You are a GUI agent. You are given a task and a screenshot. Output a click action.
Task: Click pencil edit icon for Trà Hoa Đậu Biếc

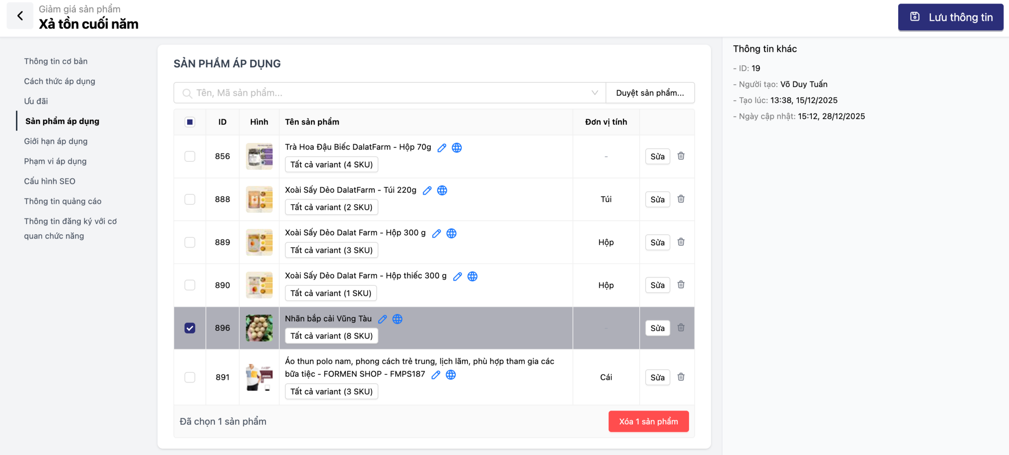tap(442, 148)
